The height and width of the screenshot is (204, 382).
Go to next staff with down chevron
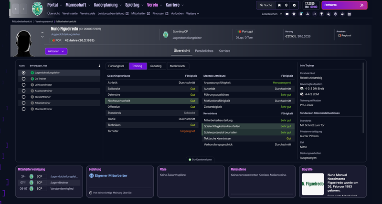coord(42,37)
